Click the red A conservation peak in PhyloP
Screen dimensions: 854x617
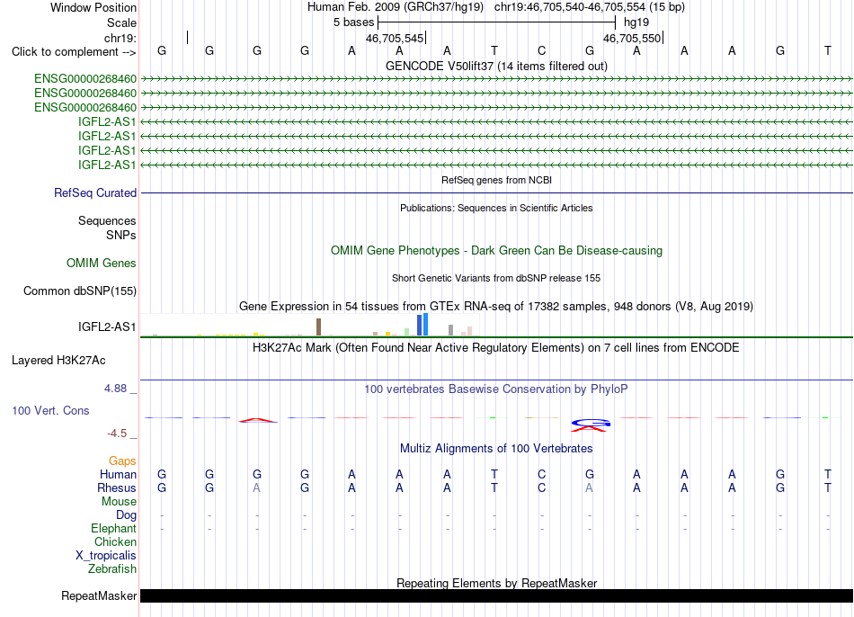[x=258, y=420]
